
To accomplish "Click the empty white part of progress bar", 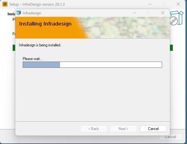I will pyautogui.click(x=111, y=65).
